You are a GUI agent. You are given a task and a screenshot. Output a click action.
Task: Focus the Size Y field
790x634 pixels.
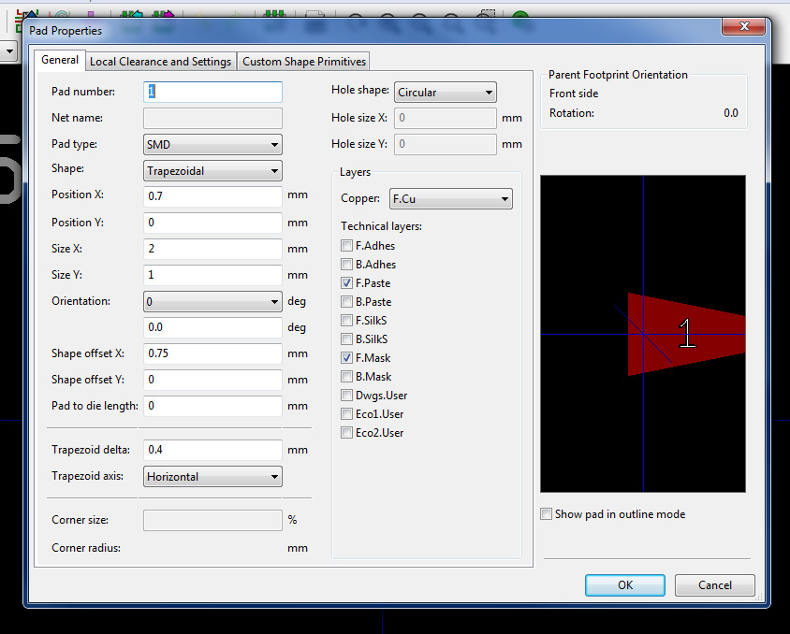212,275
